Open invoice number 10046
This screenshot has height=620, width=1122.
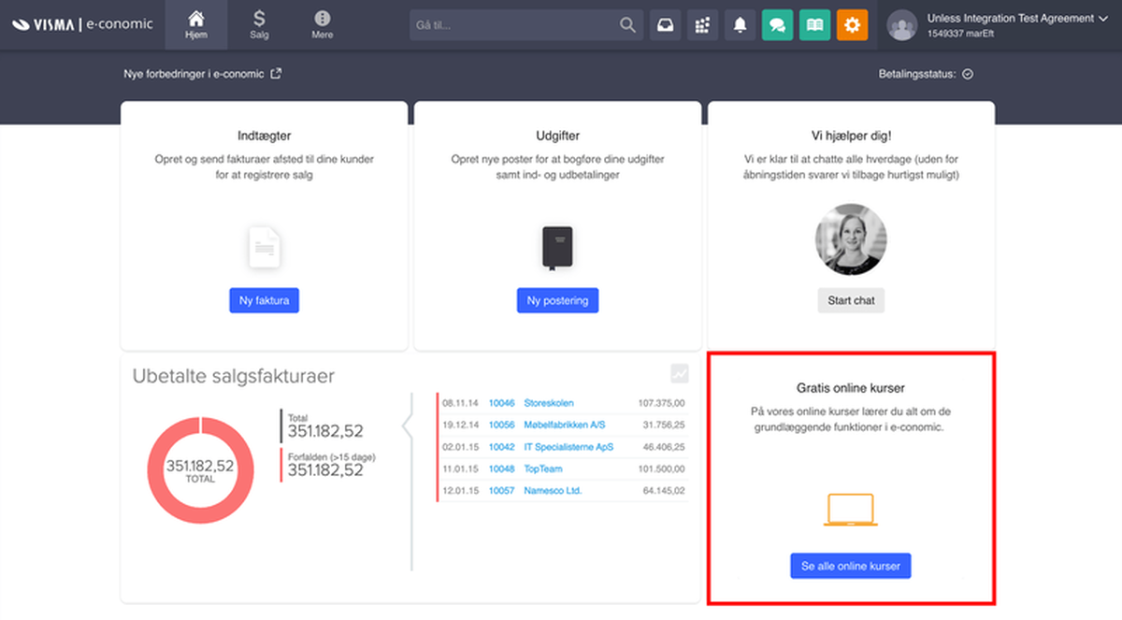point(502,403)
